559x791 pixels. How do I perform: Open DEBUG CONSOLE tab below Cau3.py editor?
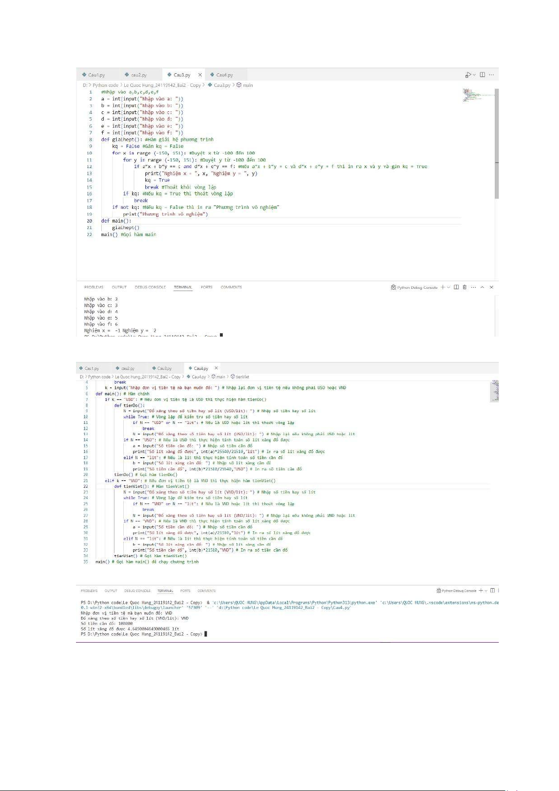tap(150, 287)
